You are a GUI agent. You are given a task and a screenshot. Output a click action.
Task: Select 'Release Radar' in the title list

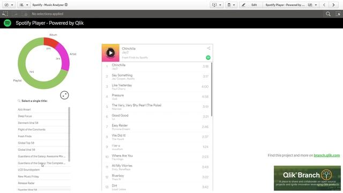click(x=43, y=183)
